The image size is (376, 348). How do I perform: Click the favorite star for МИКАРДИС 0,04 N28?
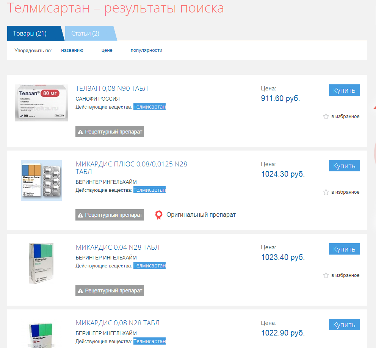pyautogui.click(x=326, y=275)
